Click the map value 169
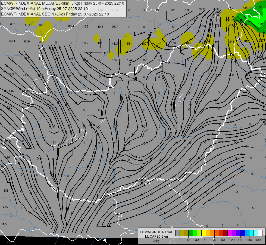Viewport: 266px width, 245px height. coord(85,76)
